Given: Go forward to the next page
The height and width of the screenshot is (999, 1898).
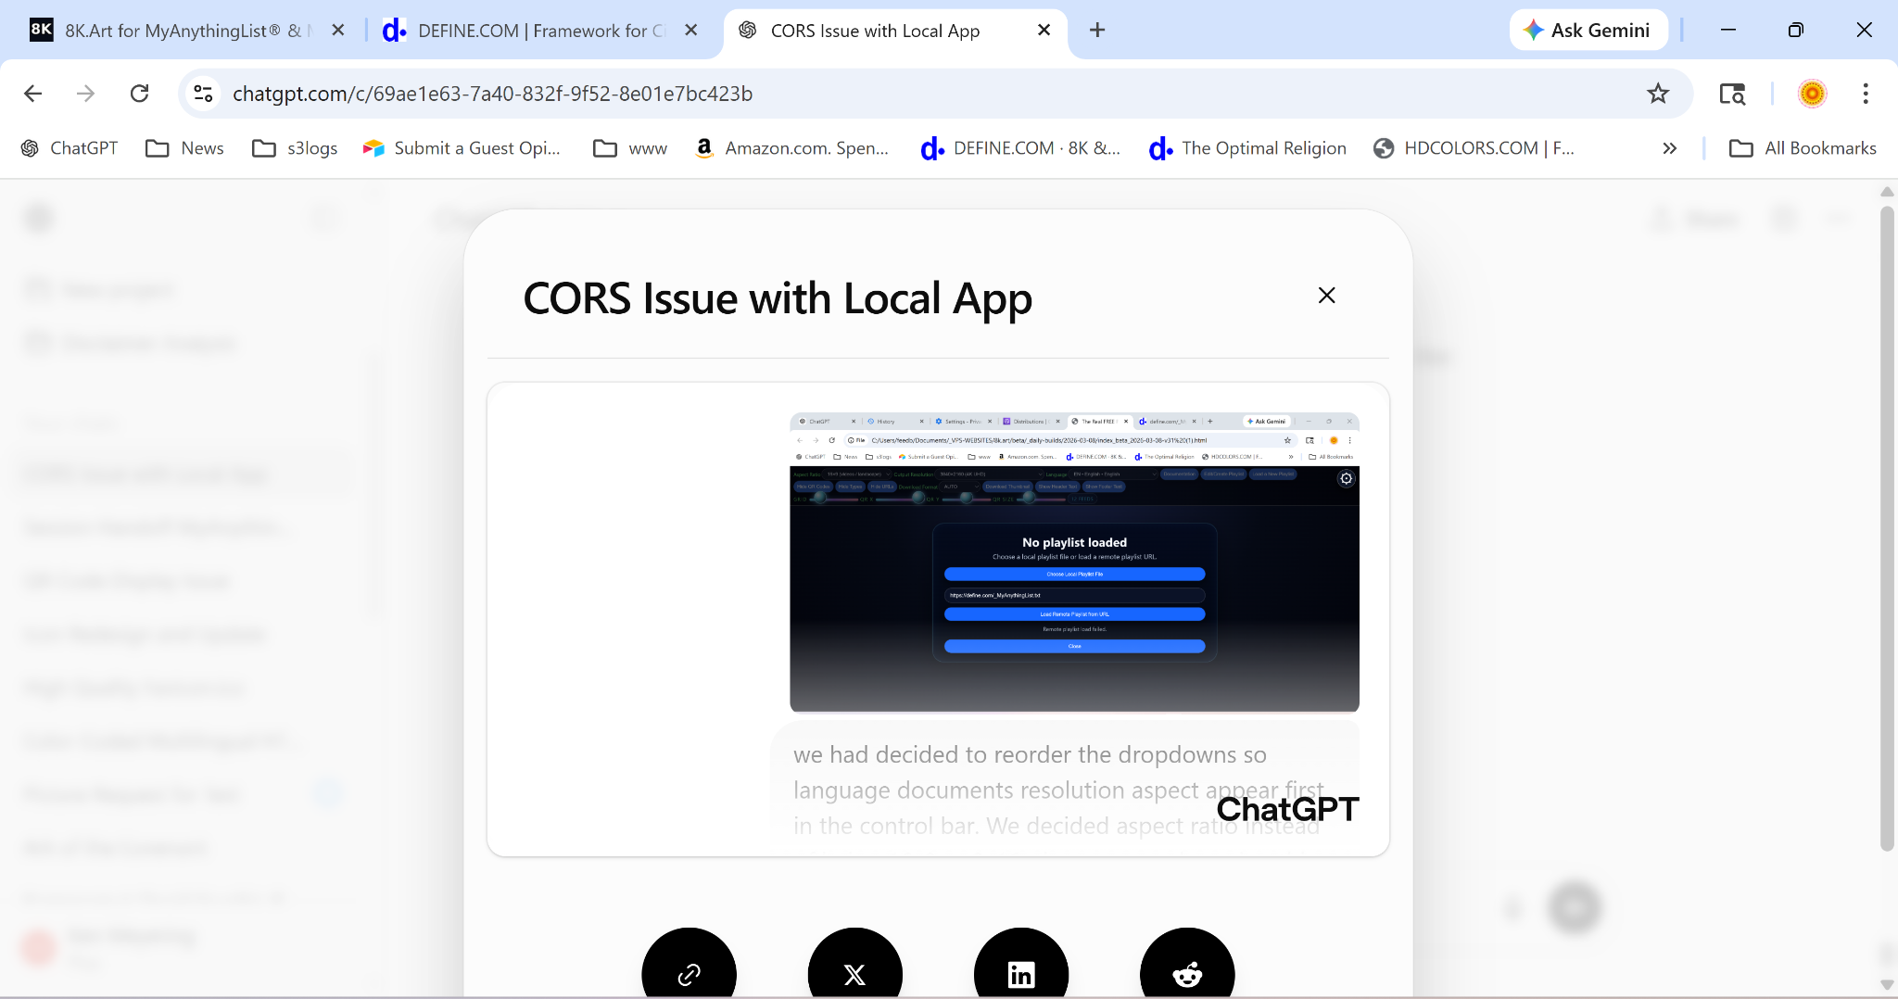Looking at the screenshot, I should (x=86, y=94).
